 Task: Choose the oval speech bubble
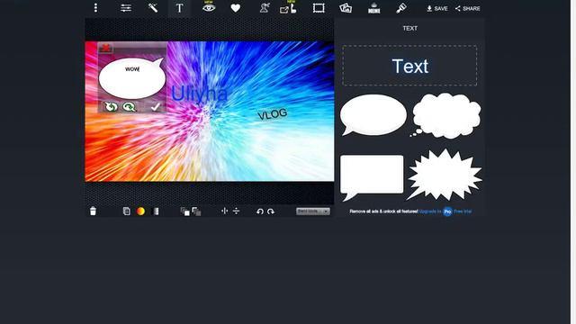tap(373, 116)
